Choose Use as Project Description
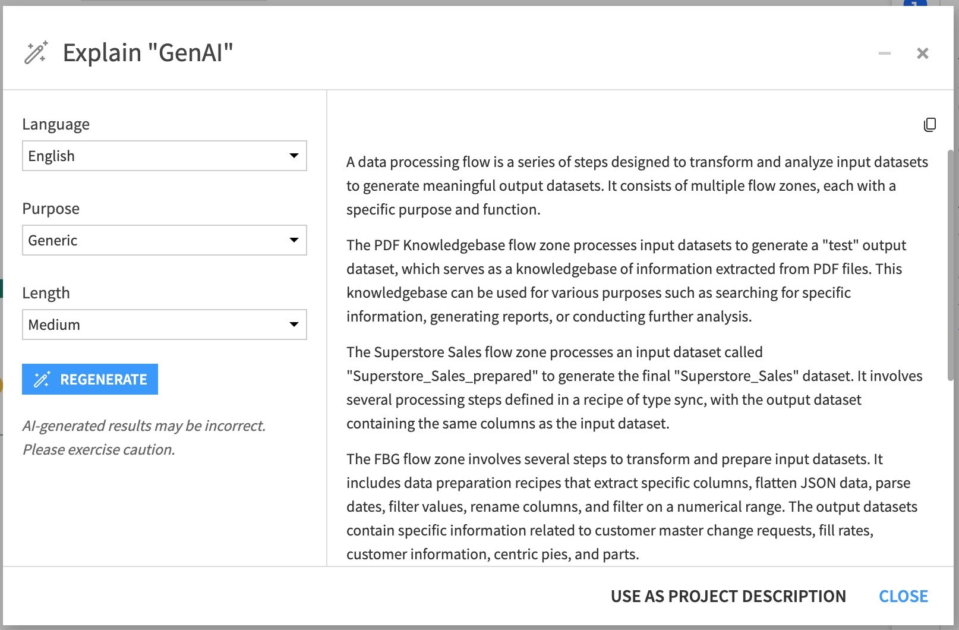 728,596
